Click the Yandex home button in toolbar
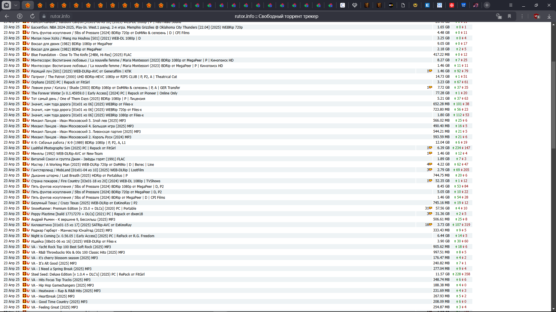The width and height of the screenshot is (556, 312). pyautogui.click(x=20, y=16)
